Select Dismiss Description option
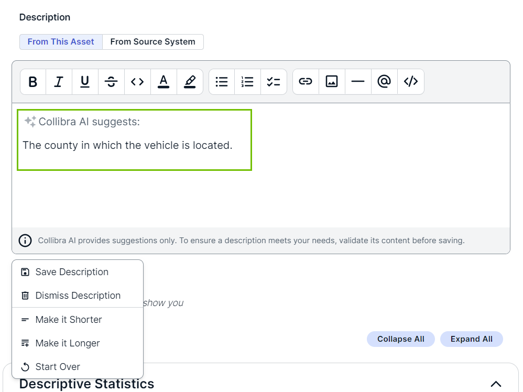Screen dimensions: 523x392 (x=78, y=296)
